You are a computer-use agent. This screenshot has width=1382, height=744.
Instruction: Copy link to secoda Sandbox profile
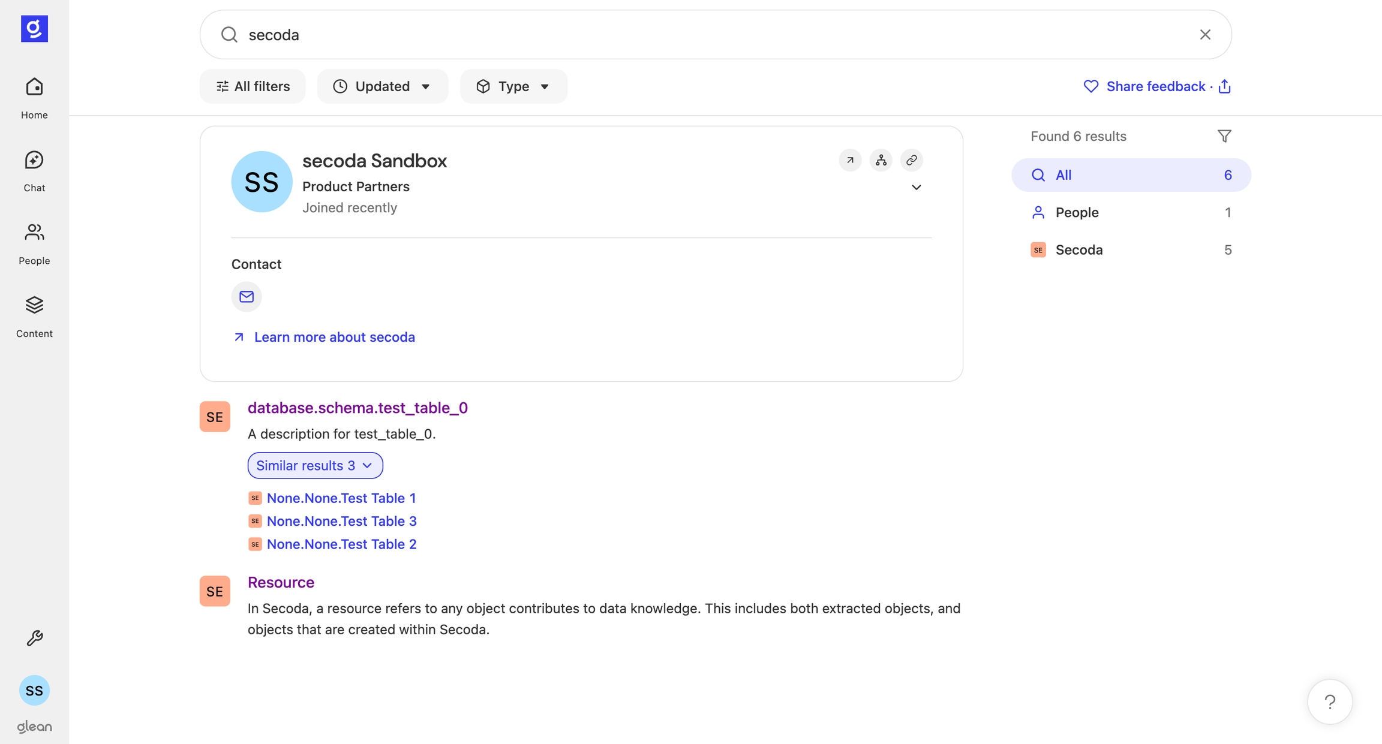pyautogui.click(x=911, y=160)
